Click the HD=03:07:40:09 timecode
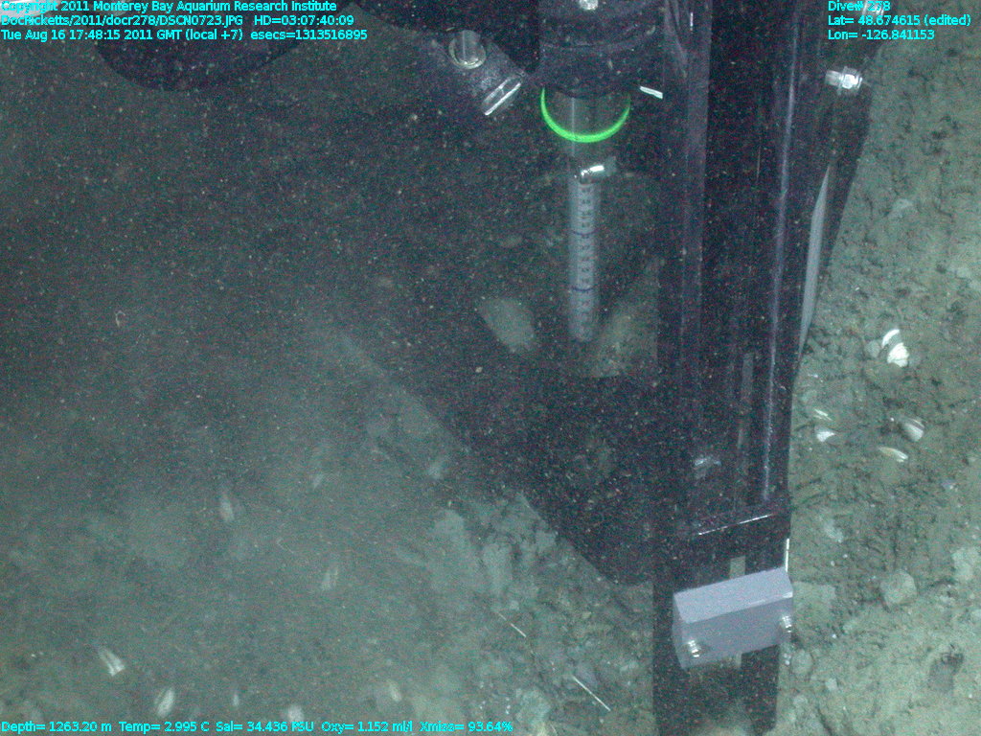 304,20
